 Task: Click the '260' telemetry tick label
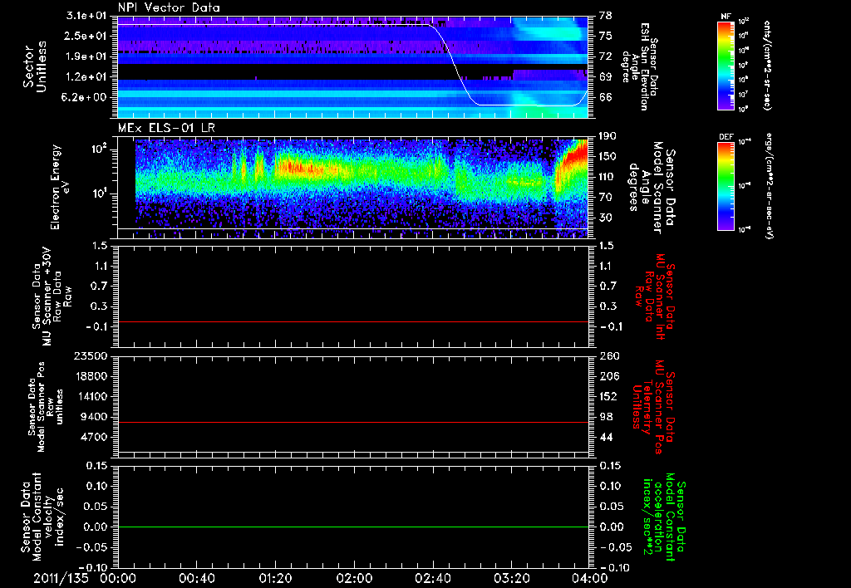(609, 356)
